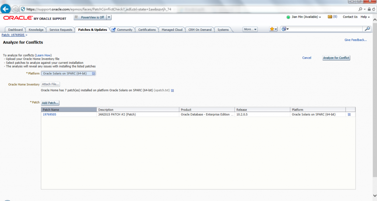
Task: Click the address bar search magnifier icon
Action: [360, 9]
